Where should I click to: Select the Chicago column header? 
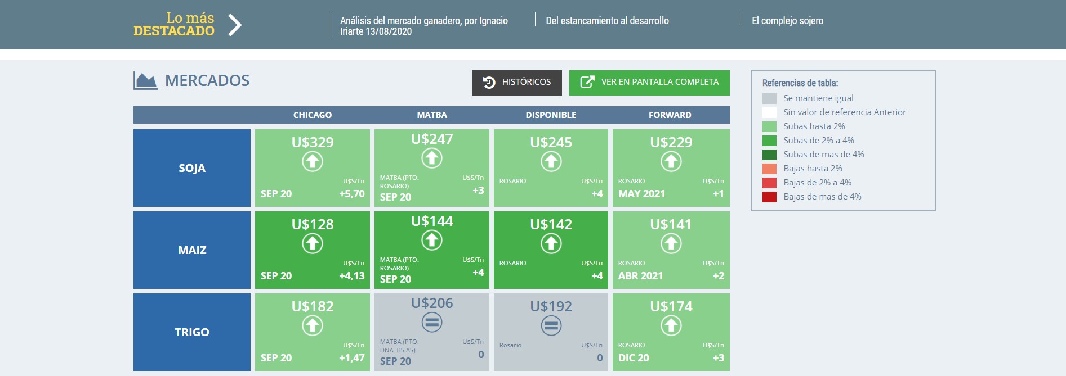pyautogui.click(x=313, y=115)
